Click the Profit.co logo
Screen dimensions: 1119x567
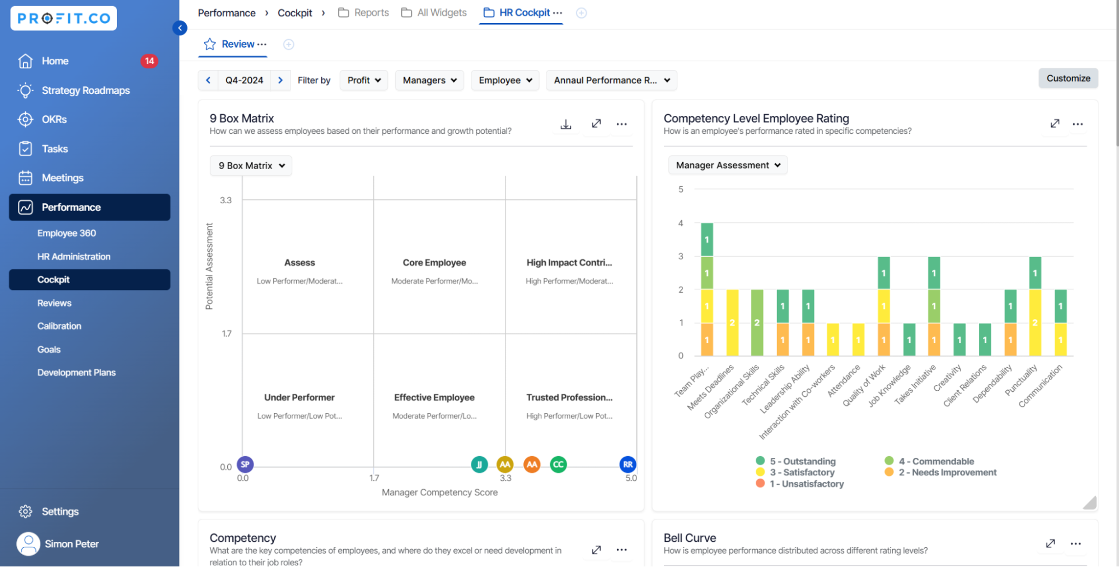click(63, 18)
